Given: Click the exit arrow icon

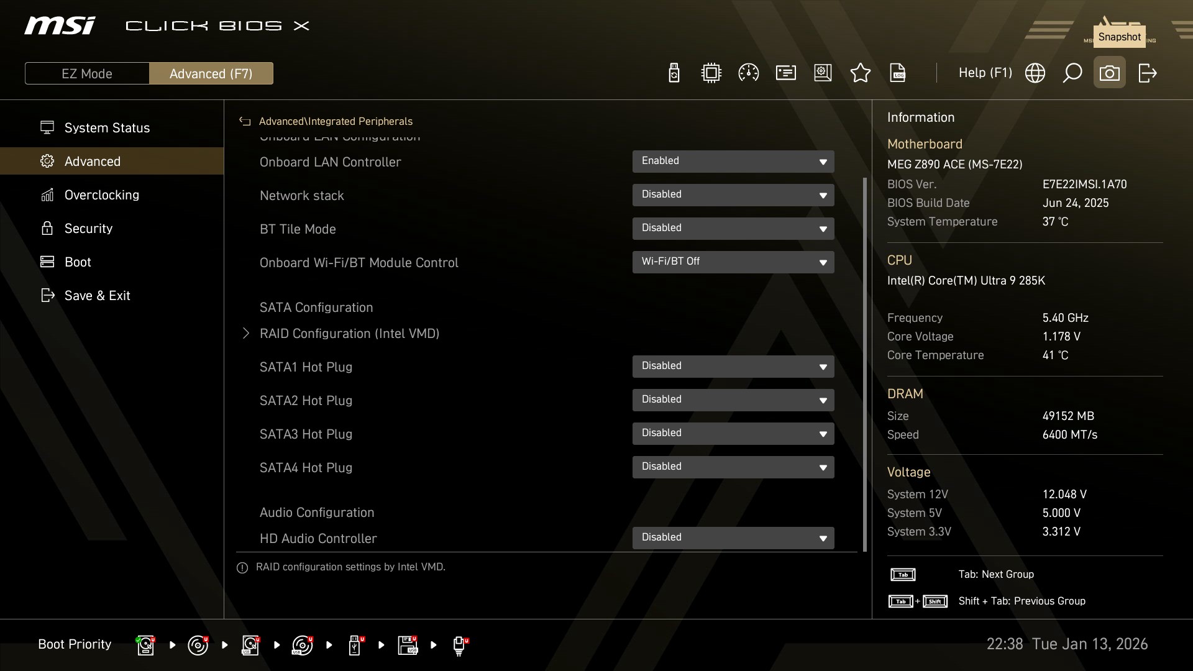Looking at the screenshot, I should click(x=1147, y=73).
